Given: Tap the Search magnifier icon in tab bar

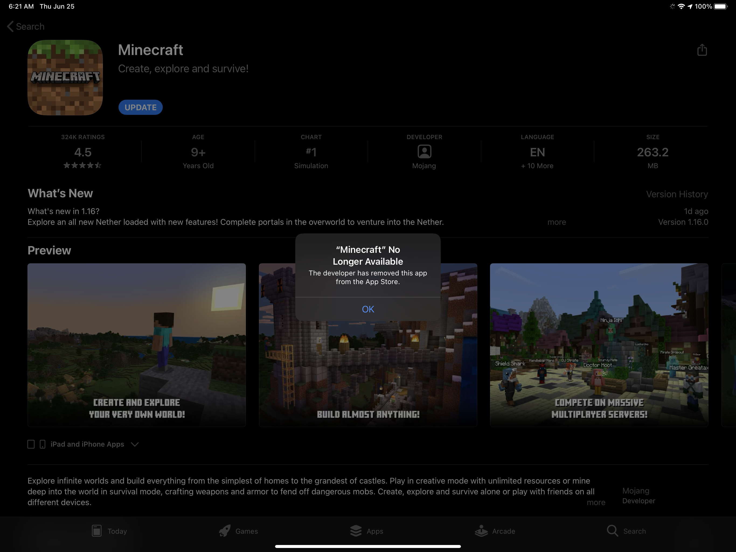Looking at the screenshot, I should [x=612, y=531].
